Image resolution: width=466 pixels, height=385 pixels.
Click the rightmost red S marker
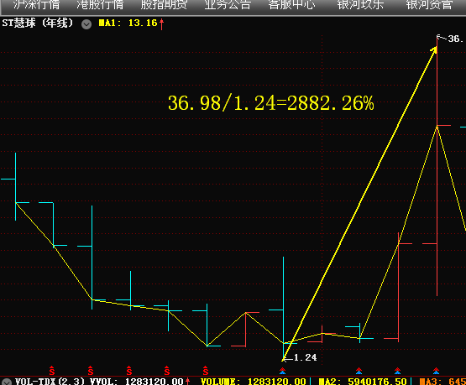tap(206, 371)
